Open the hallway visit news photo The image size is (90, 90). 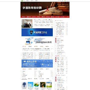[27, 23]
